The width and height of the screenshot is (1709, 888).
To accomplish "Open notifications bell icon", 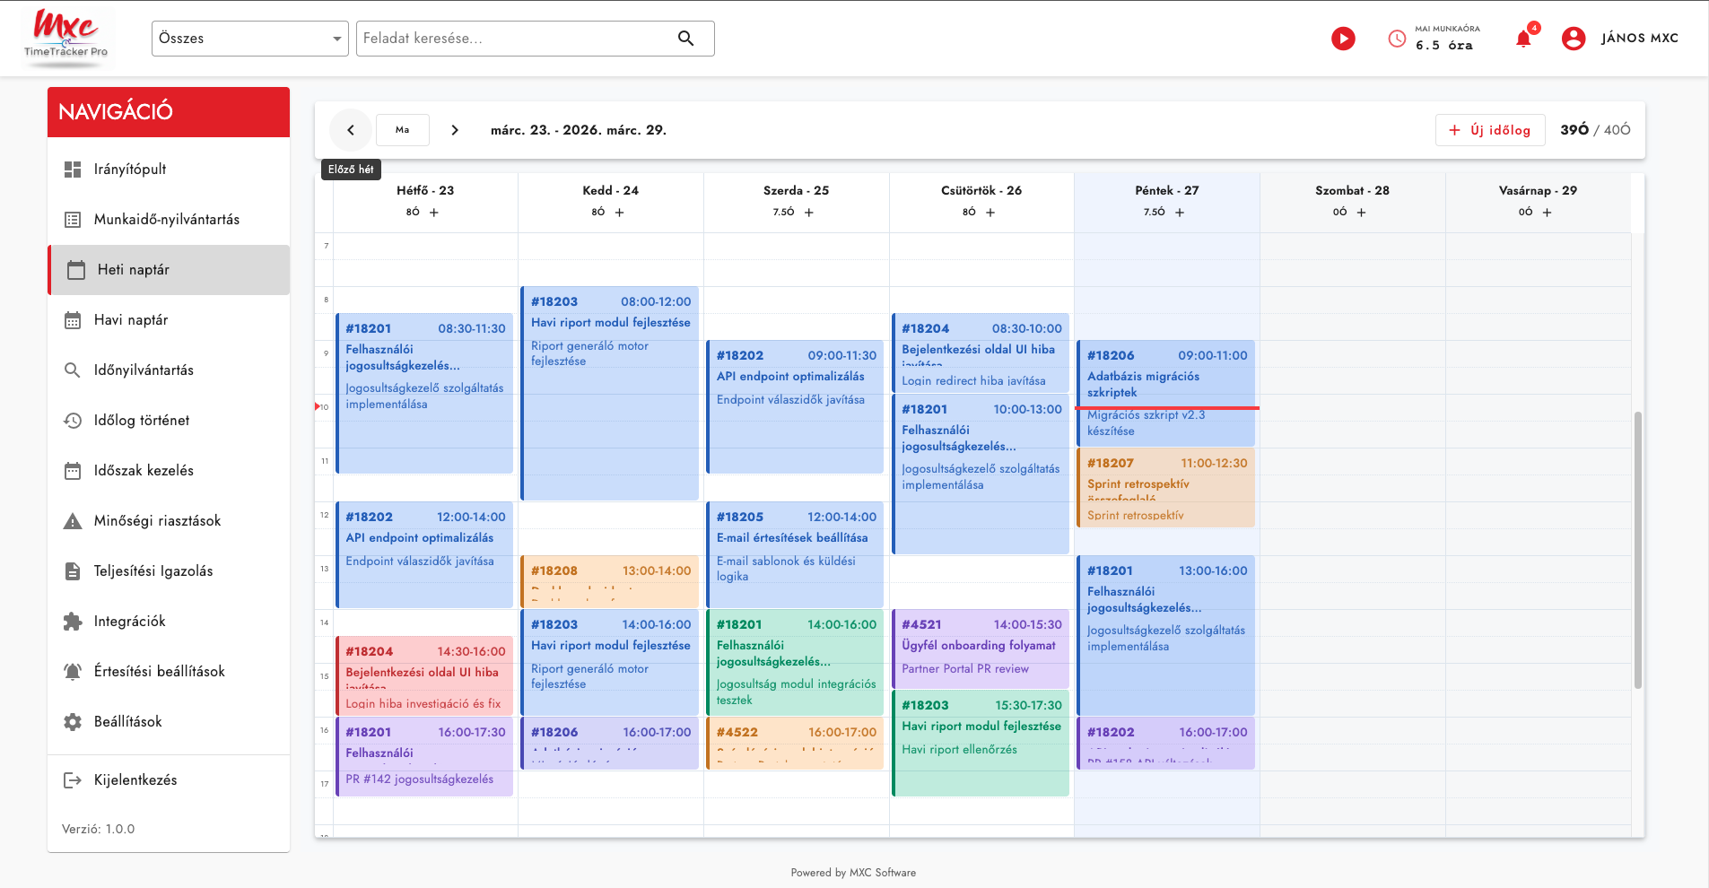I will 1523,39.
